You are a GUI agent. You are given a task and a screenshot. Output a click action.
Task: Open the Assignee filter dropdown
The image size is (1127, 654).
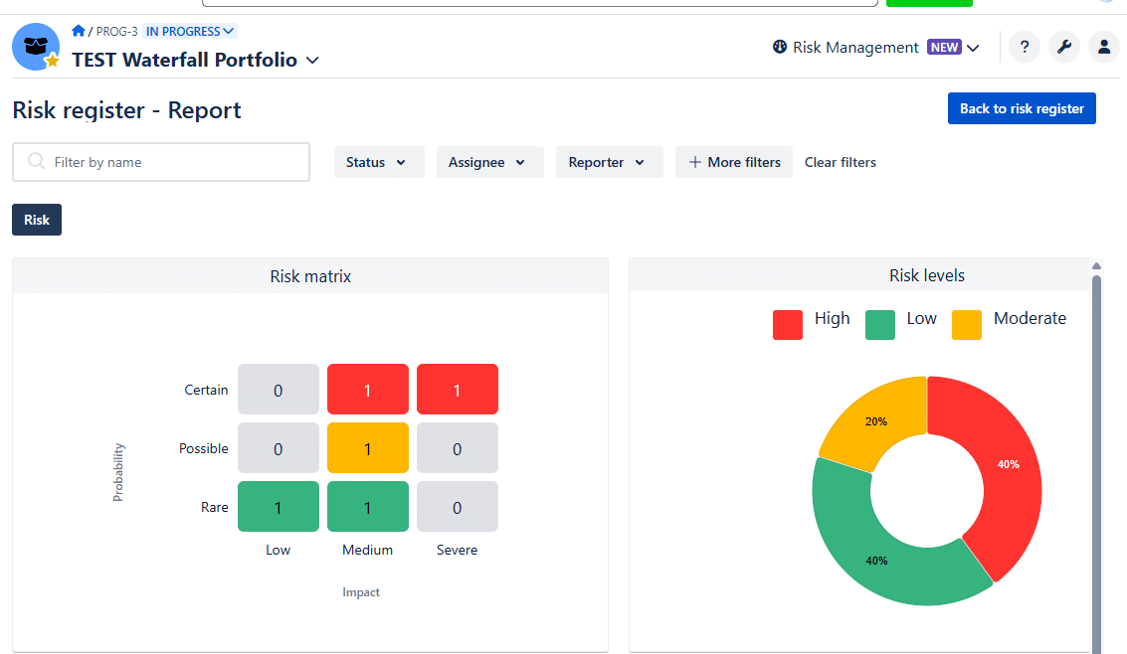click(x=488, y=162)
